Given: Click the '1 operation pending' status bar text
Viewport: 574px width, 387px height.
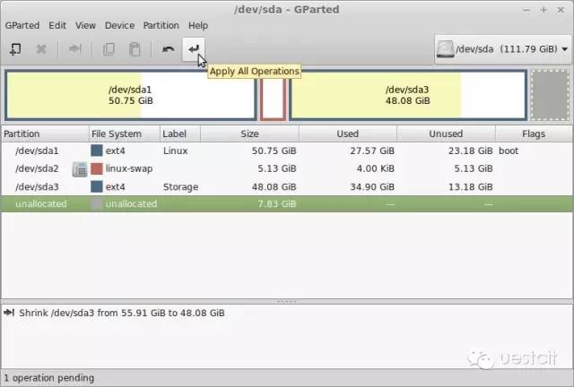Looking at the screenshot, I should 49,378.
